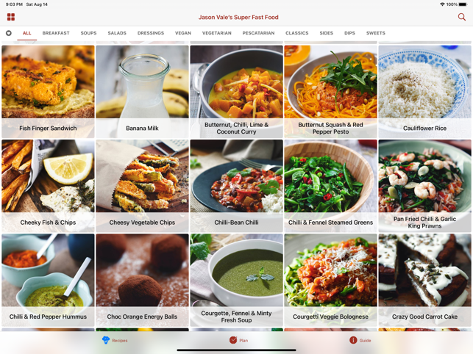
Task: Open the Plan checkmark icon
Action: click(233, 340)
